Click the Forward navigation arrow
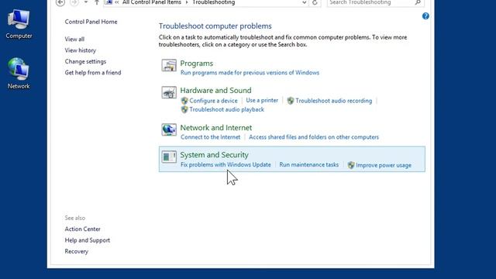Viewport: 496px width, 279px height. pyautogui.click(x=74, y=2)
